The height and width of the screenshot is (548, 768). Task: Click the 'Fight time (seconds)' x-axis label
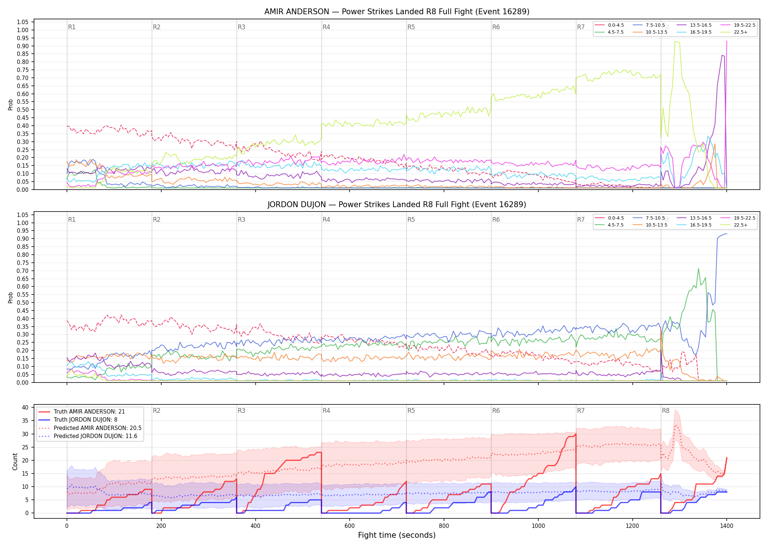point(397,535)
